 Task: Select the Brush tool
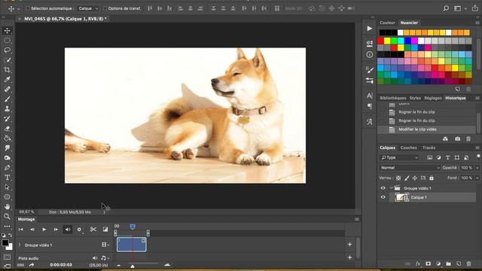[7, 99]
